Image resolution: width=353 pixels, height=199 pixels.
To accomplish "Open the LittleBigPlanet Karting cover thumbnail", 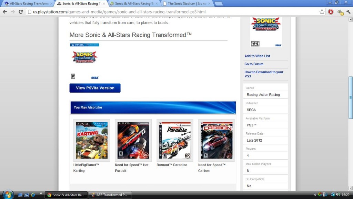I will click(92, 140).
